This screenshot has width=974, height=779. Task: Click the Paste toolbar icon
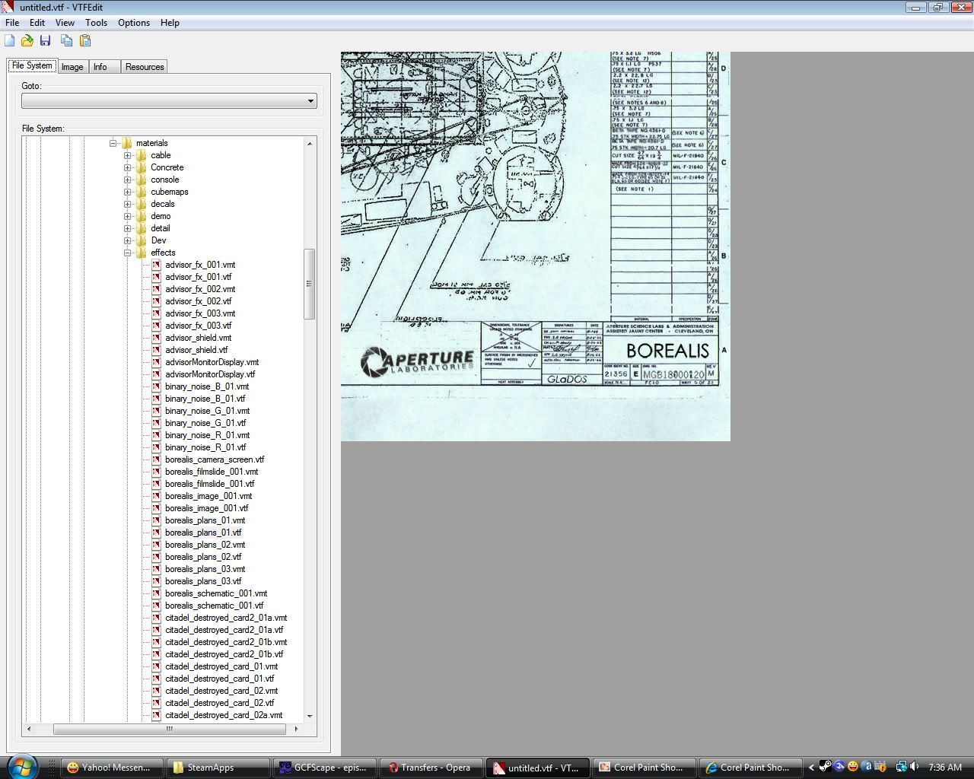(85, 40)
